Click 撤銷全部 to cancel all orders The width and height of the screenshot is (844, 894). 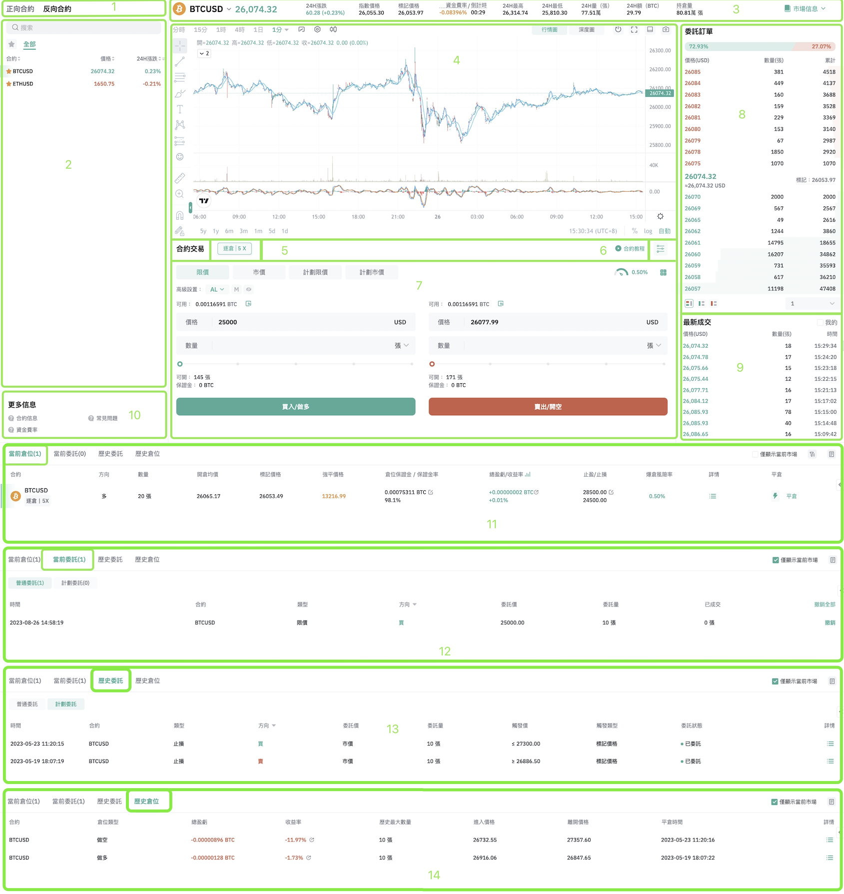825,605
